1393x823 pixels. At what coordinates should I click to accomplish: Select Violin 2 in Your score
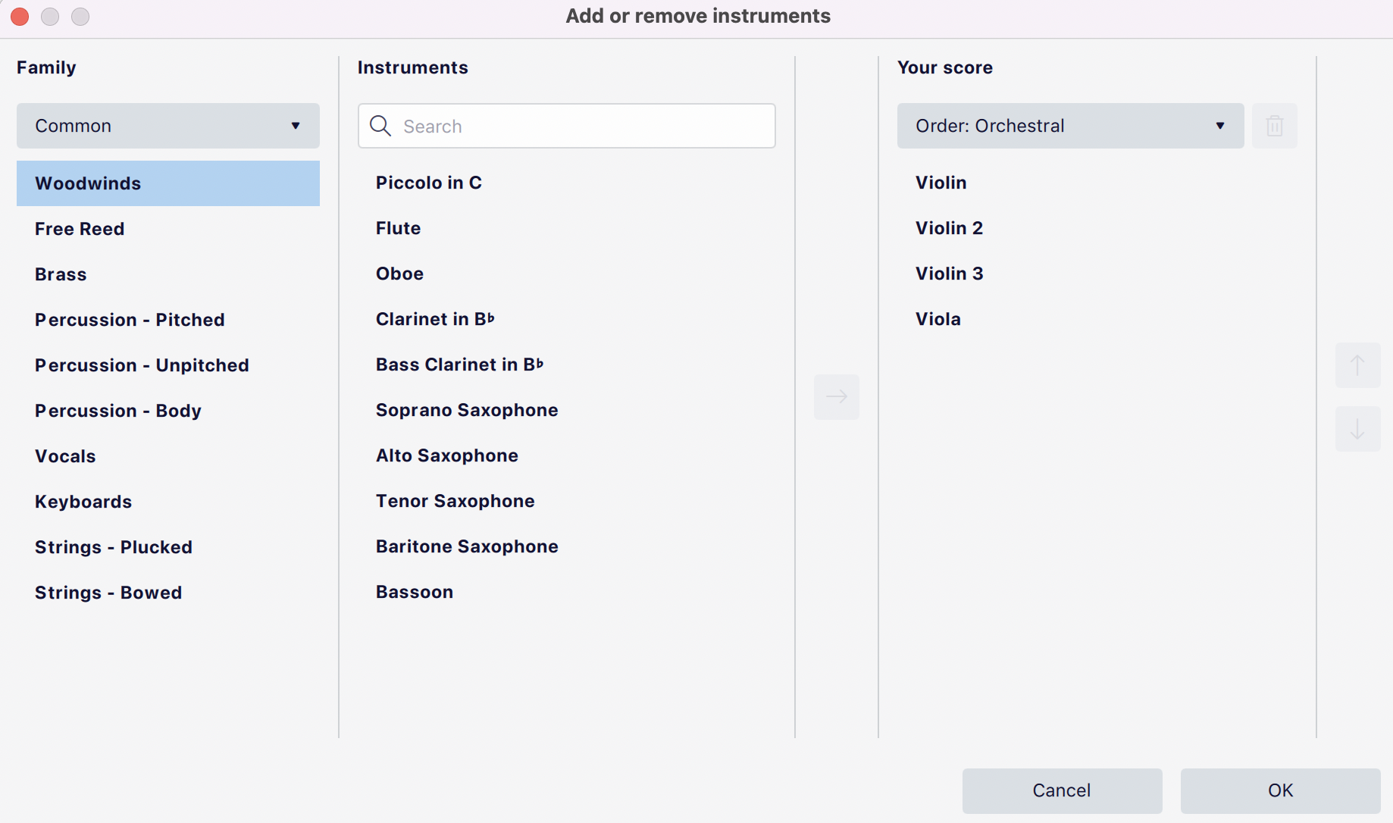pyautogui.click(x=949, y=228)
